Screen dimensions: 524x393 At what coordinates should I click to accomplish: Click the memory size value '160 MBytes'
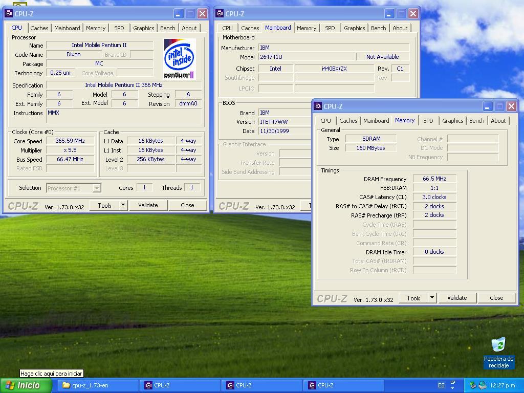(x=371, y=148)
